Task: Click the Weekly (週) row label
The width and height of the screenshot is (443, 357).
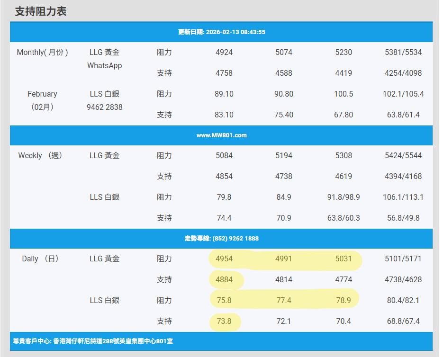Action: (41, 156)
